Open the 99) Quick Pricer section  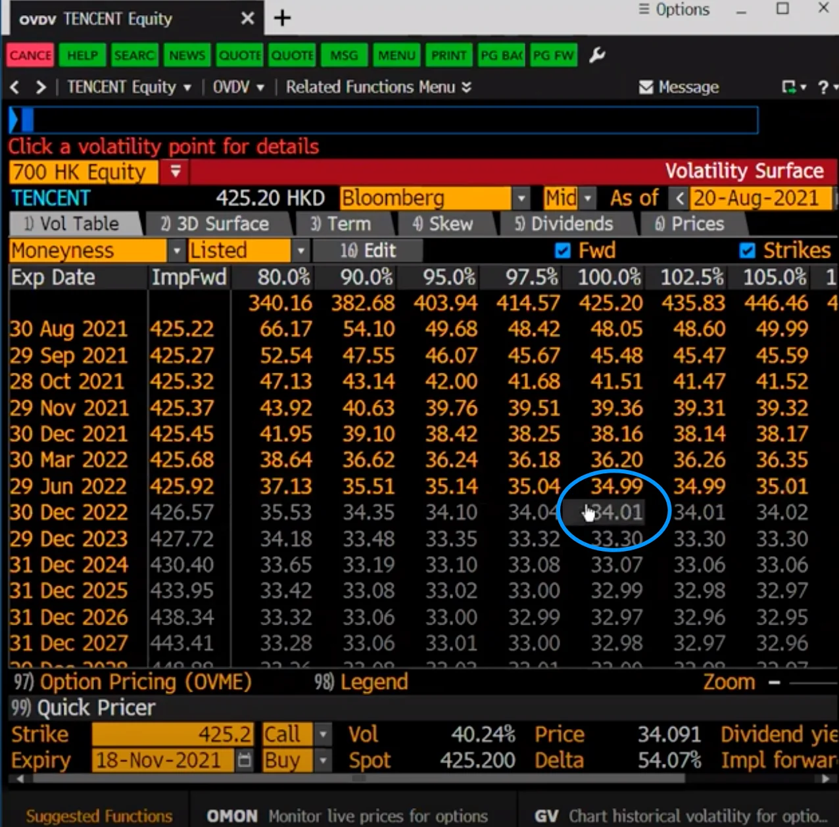[x=83, y=708]
